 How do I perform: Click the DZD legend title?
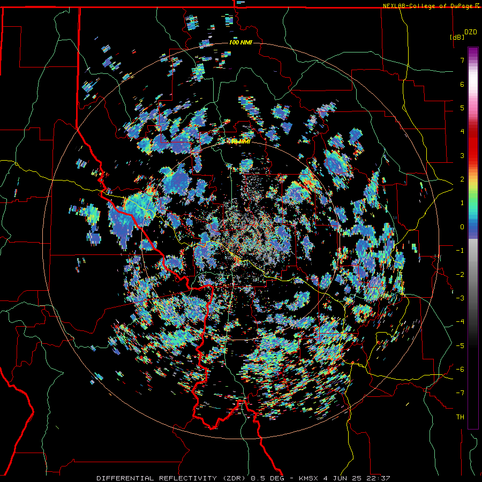(471, 32)
